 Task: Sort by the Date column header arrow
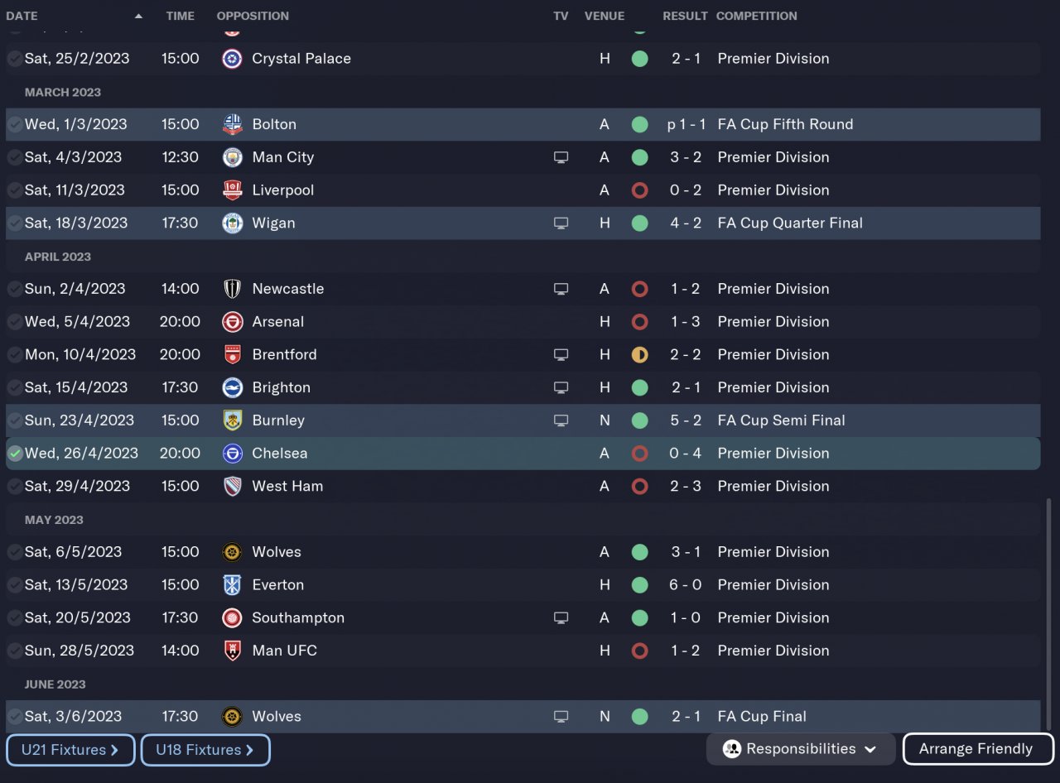(138, 16)
